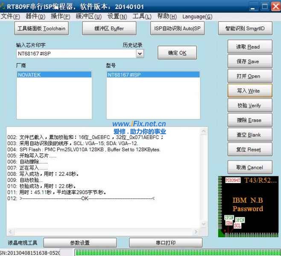Open the 参数设置 button
Image resolution: width=281 pixels, height=256 pixels.
coord(80,243)
